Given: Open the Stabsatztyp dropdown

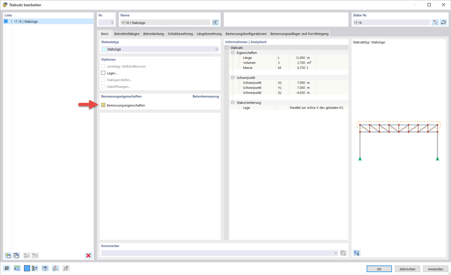Looking at the screenshot, I should click(217, 49).
